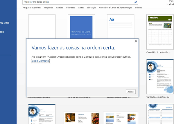Screen dimensions: 174x124
Task: Select the Panfletos suggested search
Action: 71,8
